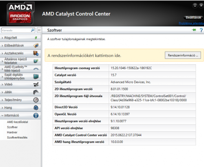Click the Hang speaker icon

(36, 108)
